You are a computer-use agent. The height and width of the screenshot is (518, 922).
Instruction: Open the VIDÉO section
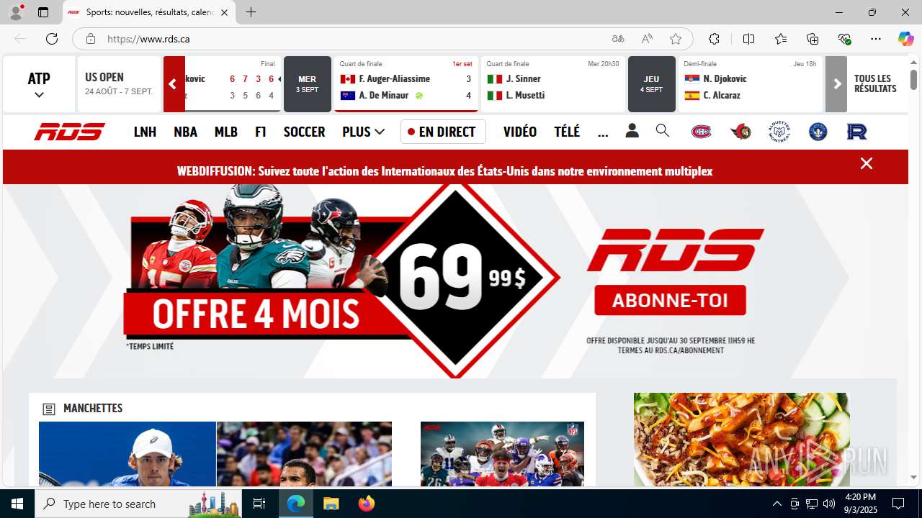click(520, 132)
